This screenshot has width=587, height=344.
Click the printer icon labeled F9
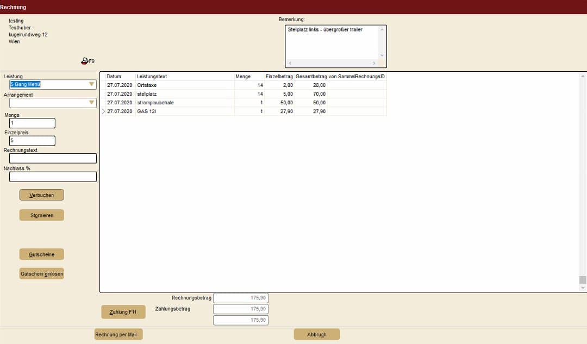click(x=85, y=61)
